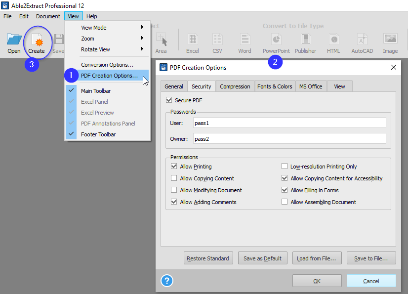This screenshot has height=294, width=408.
Task: Switch to the General tab
Action: 174,86
